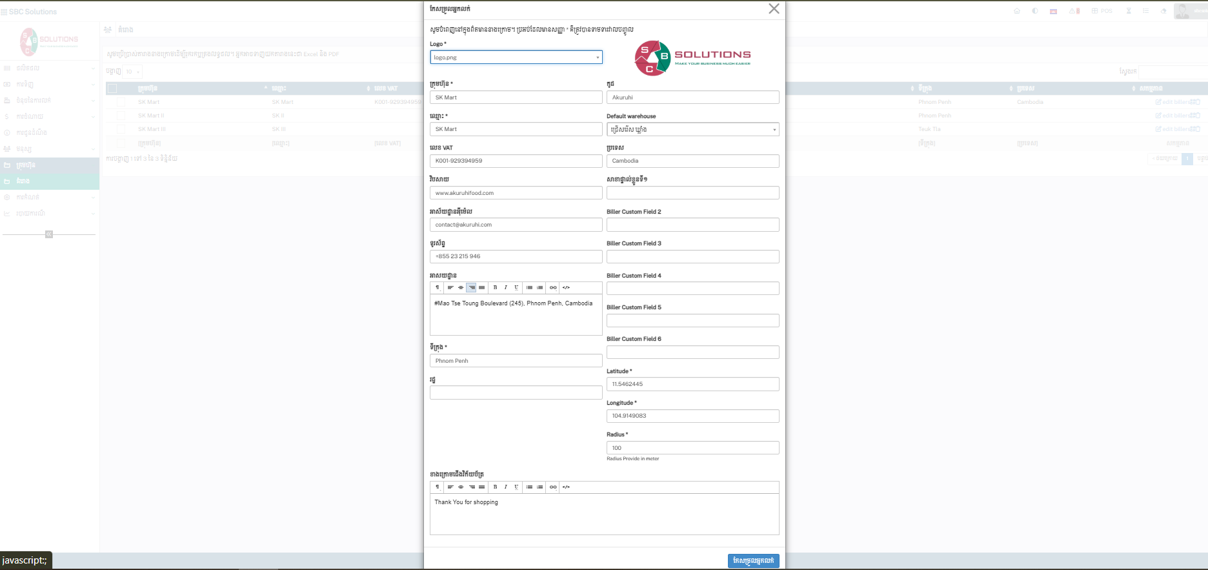Justify text in the invoice footer editor
The image size is (1208, 570).
481,487
